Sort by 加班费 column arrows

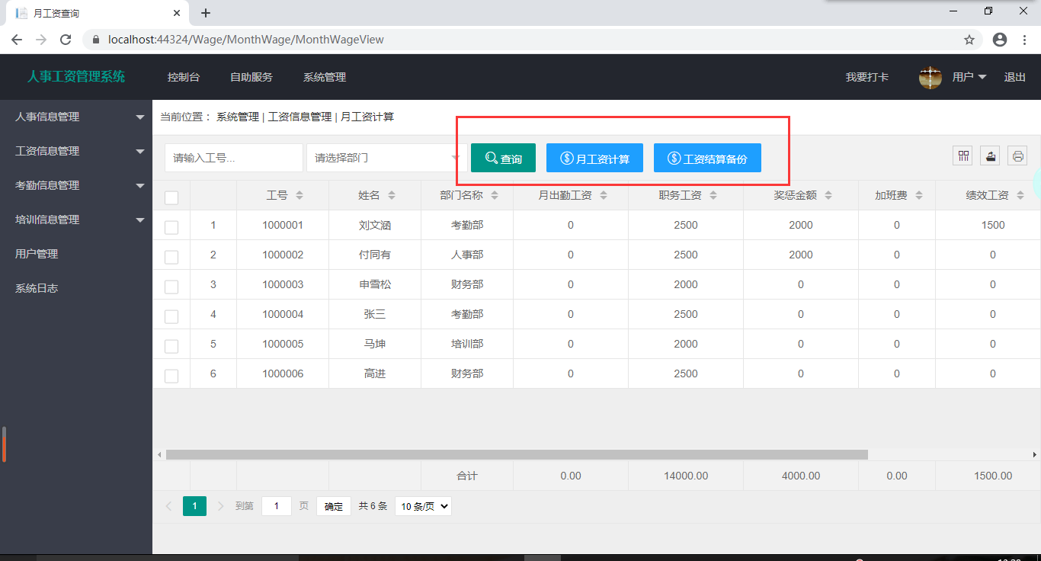[919, 195]
